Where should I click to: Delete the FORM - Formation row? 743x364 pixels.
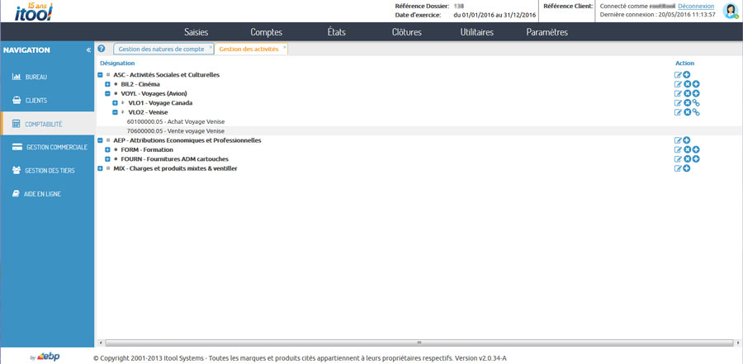(687, 149)
